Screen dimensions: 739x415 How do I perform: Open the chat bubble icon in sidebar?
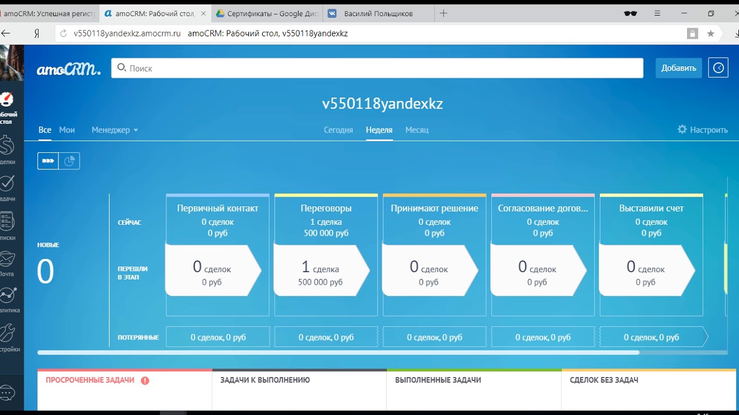coord(8,393)
